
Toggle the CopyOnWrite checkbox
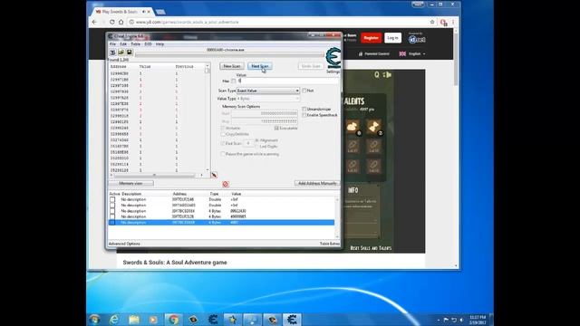pos(223,134)
